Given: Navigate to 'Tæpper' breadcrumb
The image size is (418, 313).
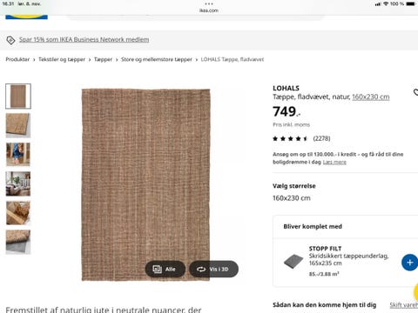Looking at the screenshot, I should 103,59.
